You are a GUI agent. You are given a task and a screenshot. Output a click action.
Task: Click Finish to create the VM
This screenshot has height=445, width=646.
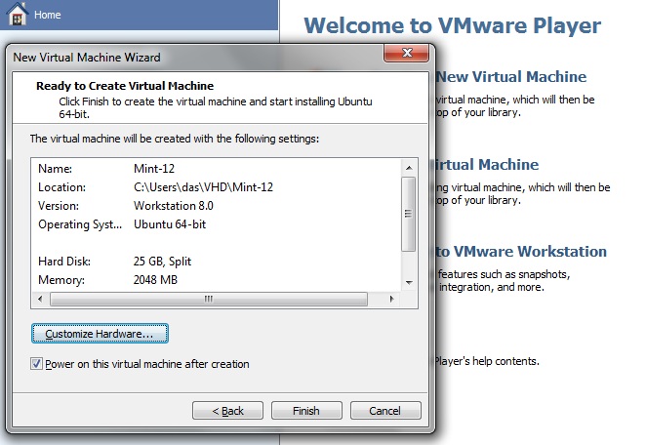tap(306, 411)
